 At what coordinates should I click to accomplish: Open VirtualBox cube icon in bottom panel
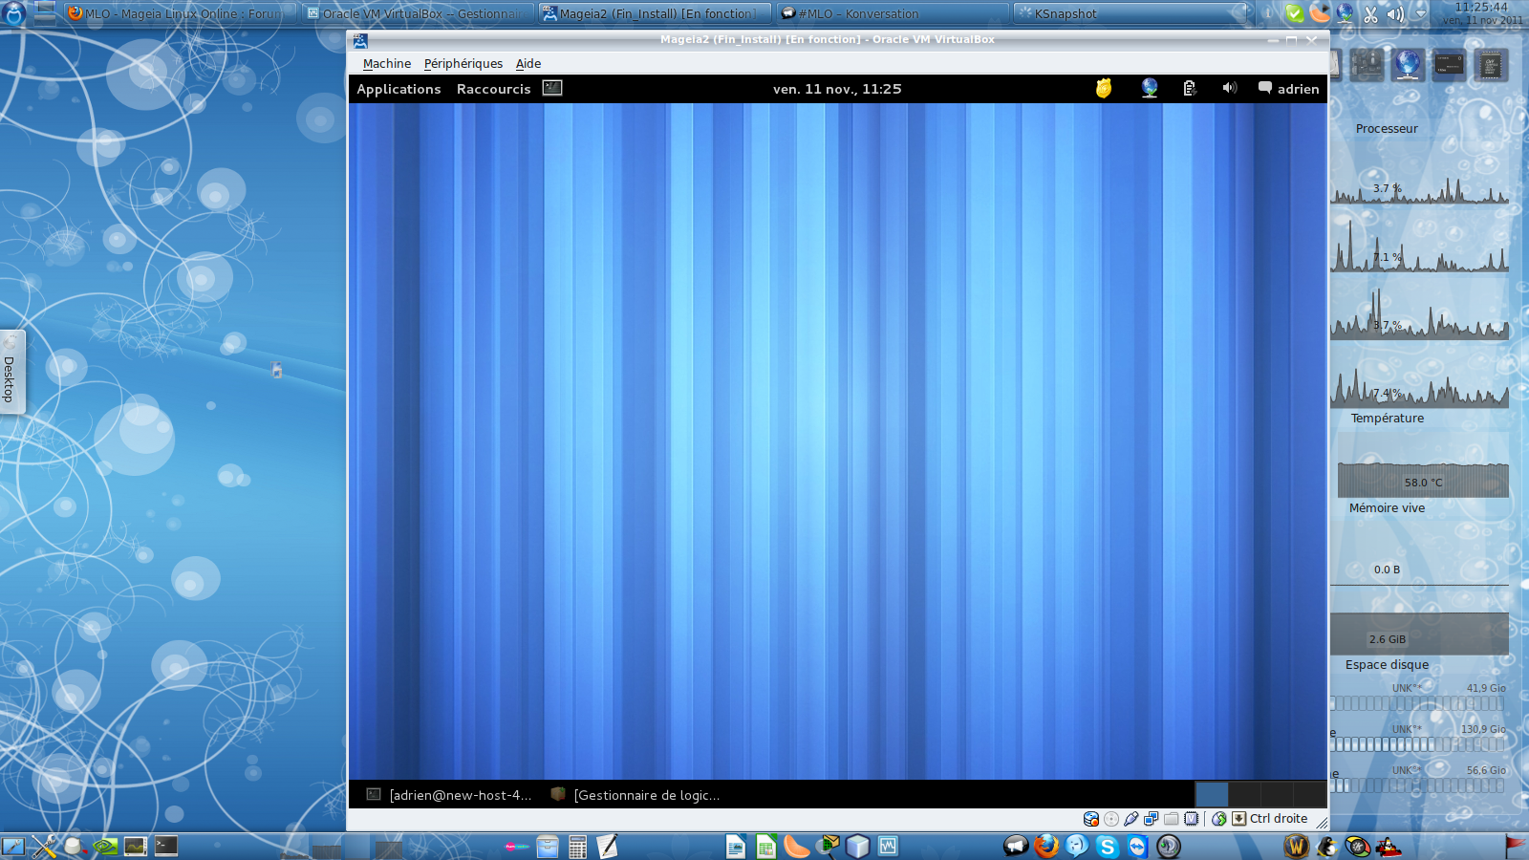coord(858,846)
